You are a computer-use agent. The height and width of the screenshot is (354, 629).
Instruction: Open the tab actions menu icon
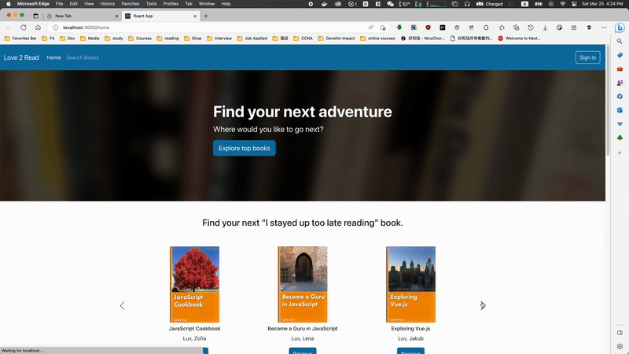[35, 16]
